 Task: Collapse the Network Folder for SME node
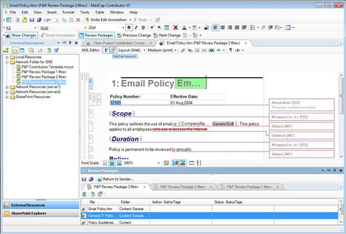[x=7, y=62]
